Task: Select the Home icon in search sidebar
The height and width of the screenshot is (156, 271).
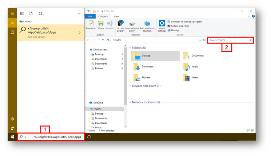Action: (12, 23)
